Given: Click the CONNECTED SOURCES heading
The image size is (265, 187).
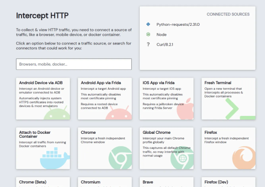Looking at the screenshot, I should point(228,14).
